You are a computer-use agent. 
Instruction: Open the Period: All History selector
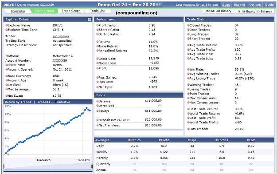[218, 11]
